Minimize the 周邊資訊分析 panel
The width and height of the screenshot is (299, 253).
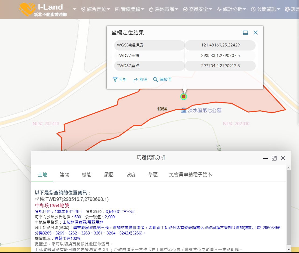pyautogui.click(x=265, y=158)
